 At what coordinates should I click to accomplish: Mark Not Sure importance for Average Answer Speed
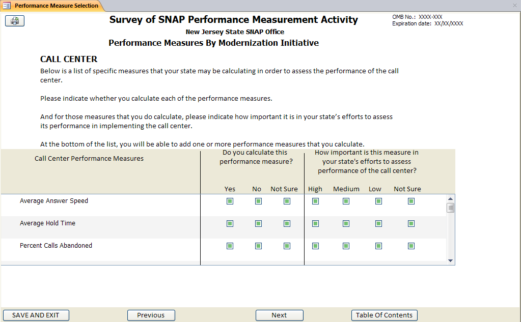(411, 201)
